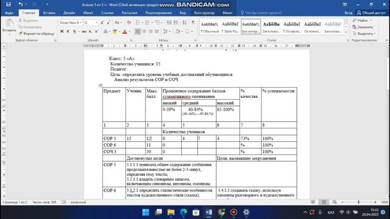Center align text
Screen dimensions: 390x219
click(144, 32)
